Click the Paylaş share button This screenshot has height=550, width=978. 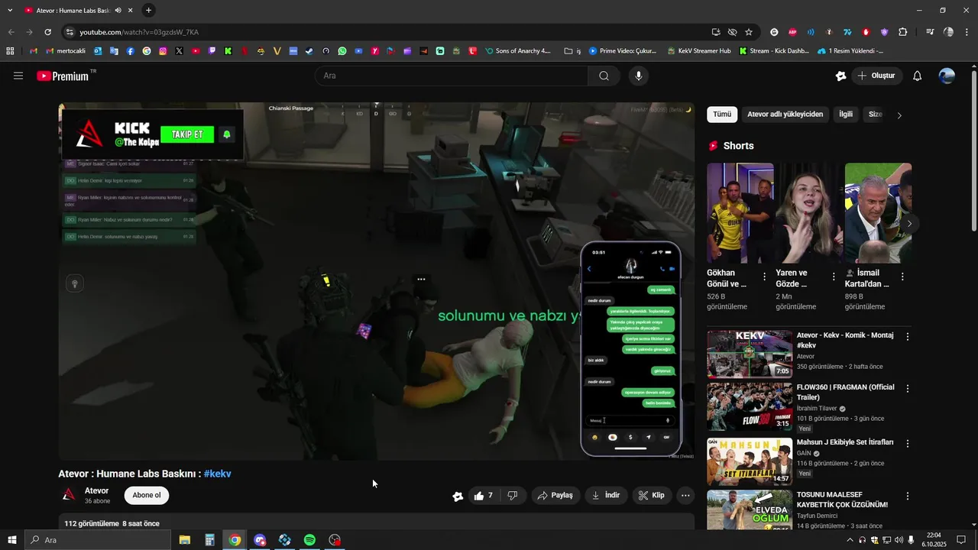(x=555, y=495)
